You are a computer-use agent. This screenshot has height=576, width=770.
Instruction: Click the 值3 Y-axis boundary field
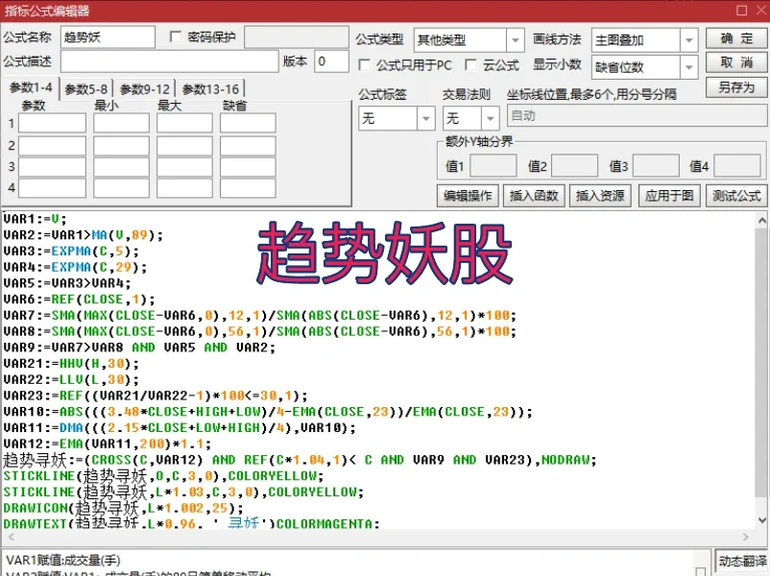[x=656, y=166]
